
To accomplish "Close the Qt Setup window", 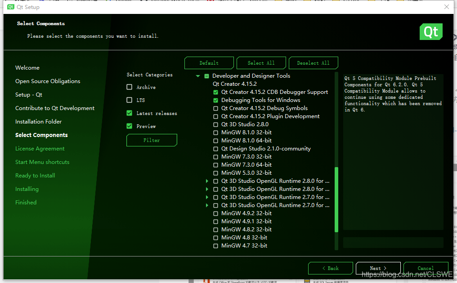I will pos(447,7).
